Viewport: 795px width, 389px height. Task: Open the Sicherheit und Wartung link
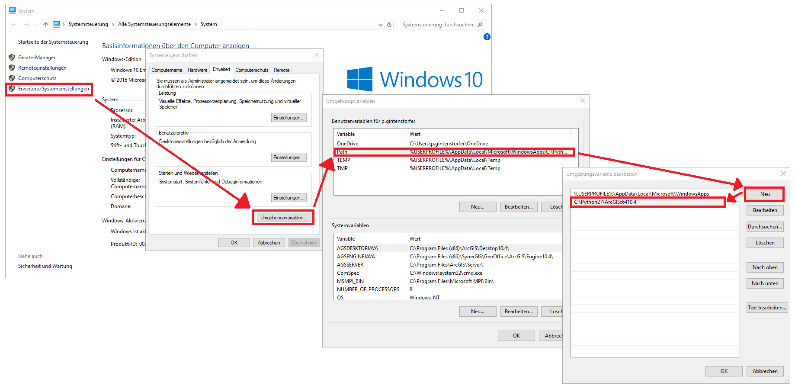[45, 266]
